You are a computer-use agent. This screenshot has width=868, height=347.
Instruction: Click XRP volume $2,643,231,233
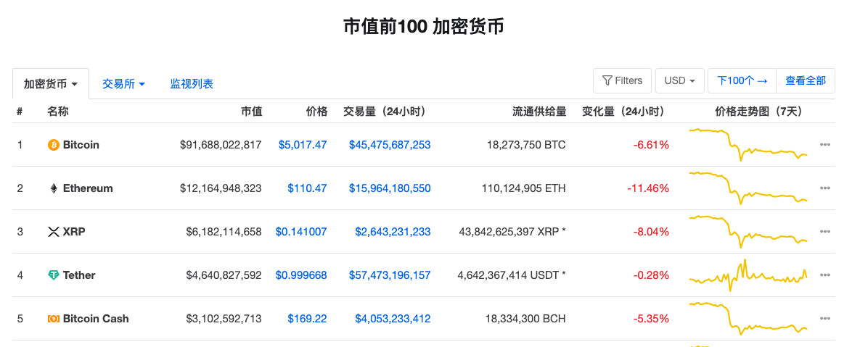coord(393,232)
